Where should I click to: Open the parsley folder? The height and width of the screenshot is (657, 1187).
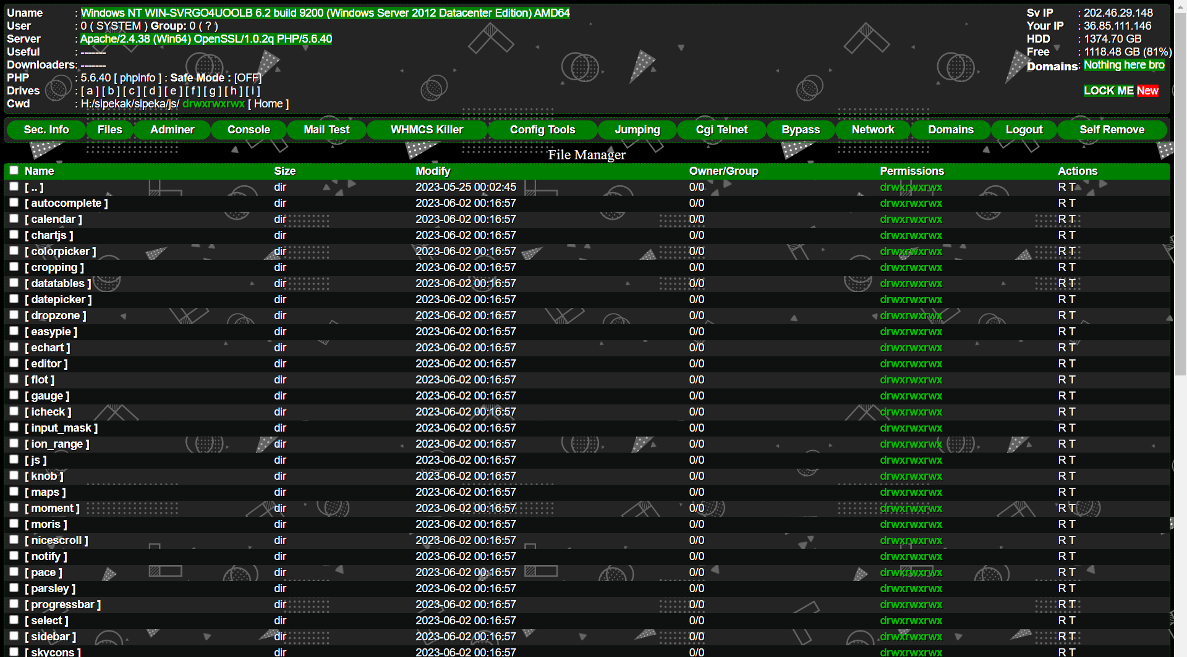point(50,588)
